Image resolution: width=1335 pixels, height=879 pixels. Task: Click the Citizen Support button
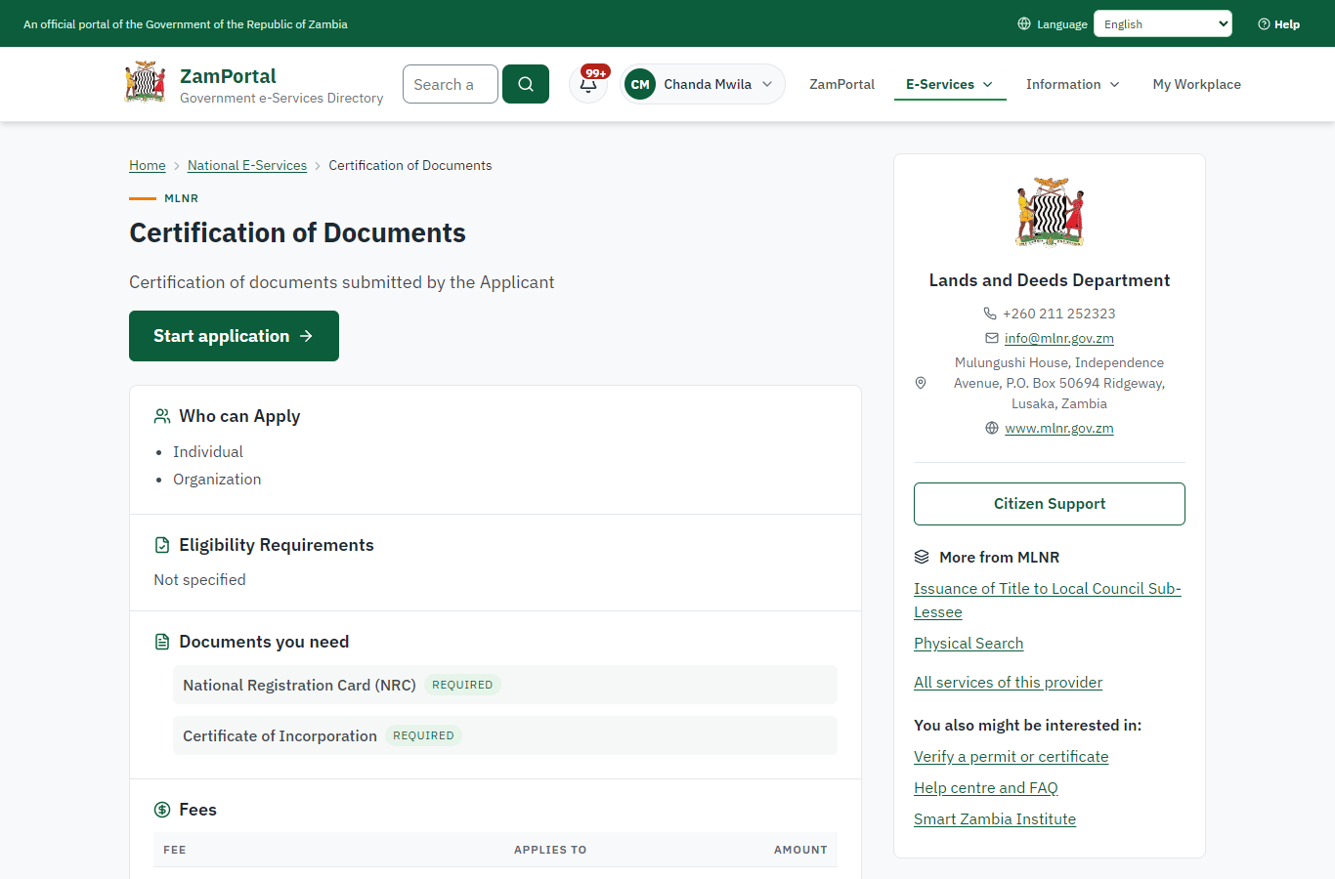pyautogui.click(x=1050, y=504)
